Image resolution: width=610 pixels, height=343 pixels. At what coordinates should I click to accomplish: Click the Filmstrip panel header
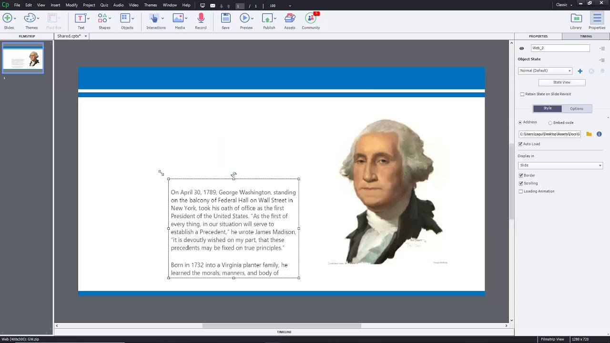coord(27,36)
